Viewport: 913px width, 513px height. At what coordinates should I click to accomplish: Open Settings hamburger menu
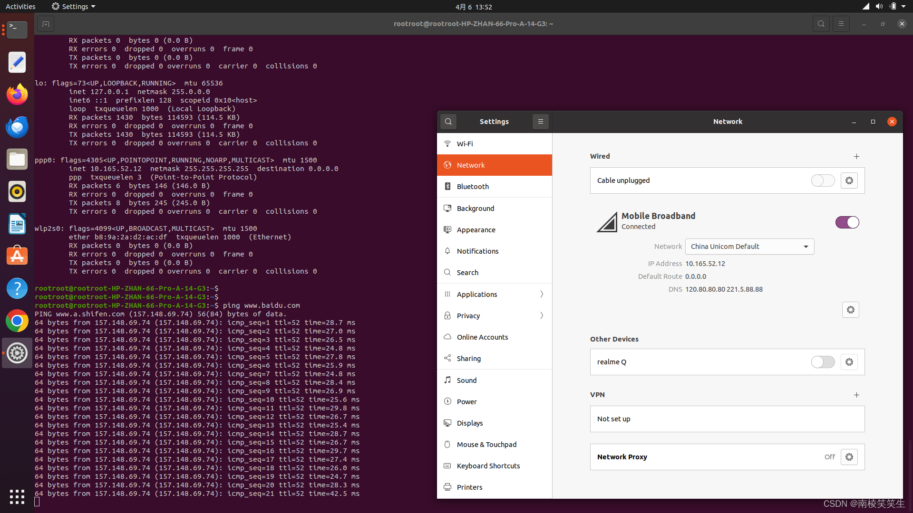click(540, 122)
